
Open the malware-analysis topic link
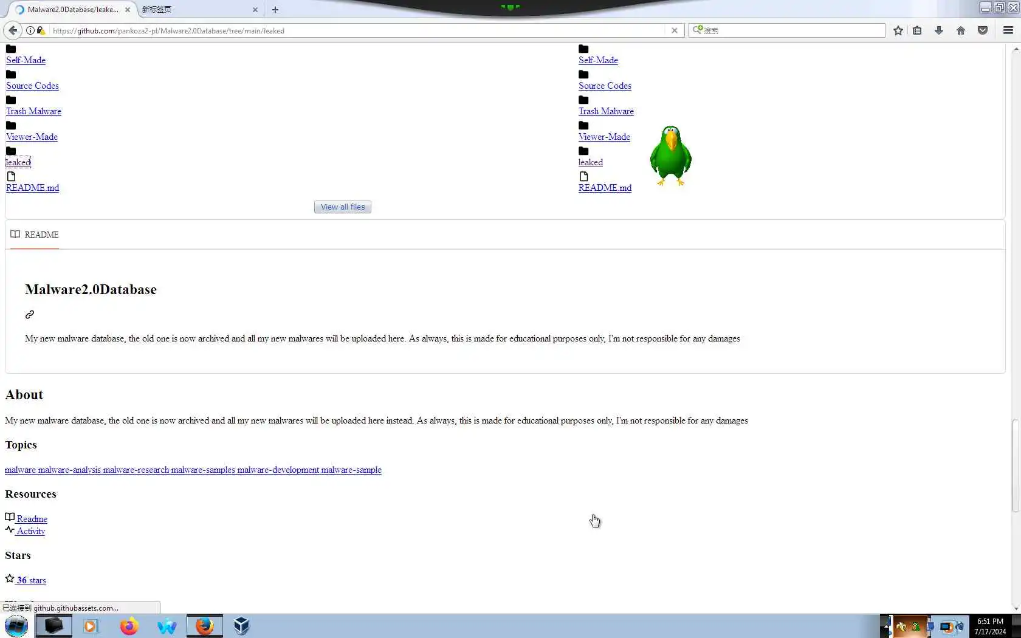[69, 470]
